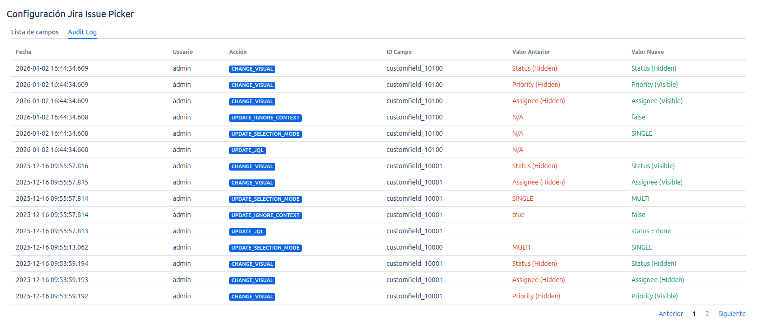Click the Acción column header
This screenshot has height=323, width=757.
point(238,52)
